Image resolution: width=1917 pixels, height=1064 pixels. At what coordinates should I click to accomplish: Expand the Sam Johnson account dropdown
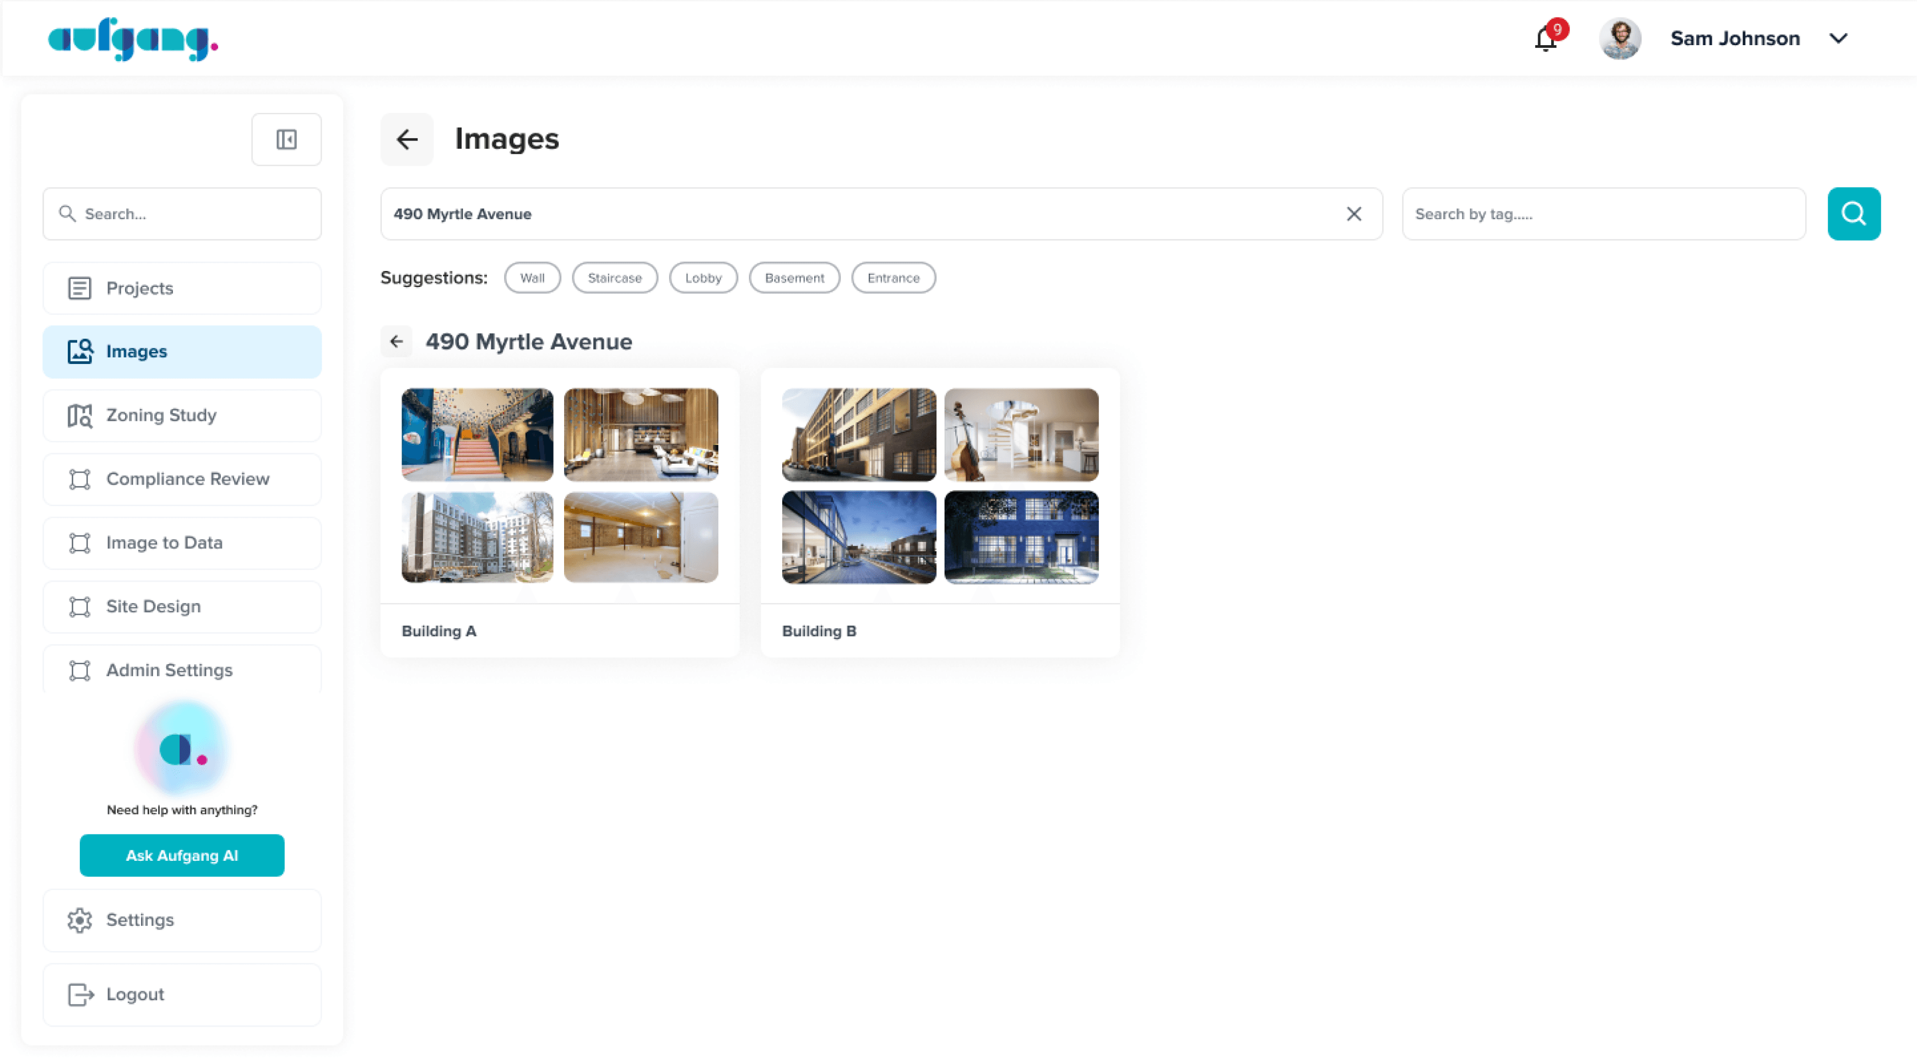pos(1838,39)
